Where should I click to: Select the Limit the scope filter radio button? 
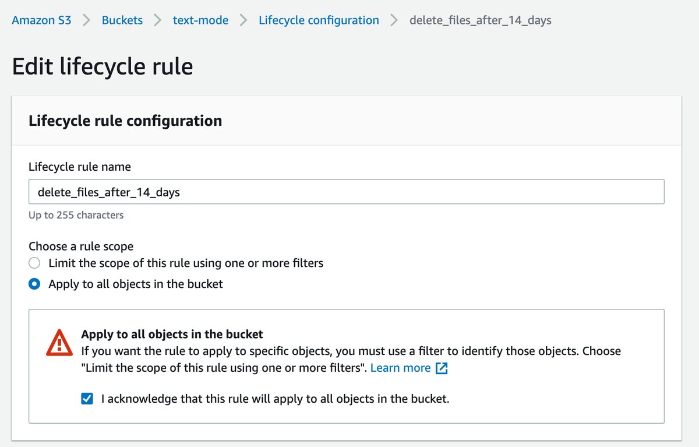coord(34,263)
